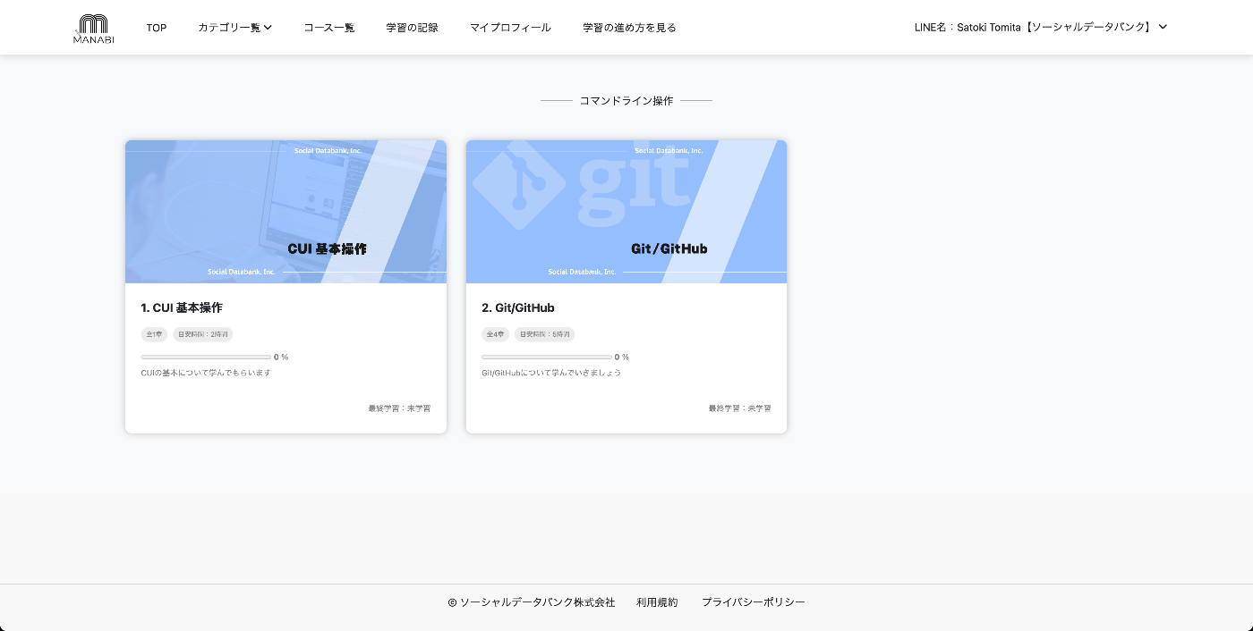
Task: Click the コマンドライン操作 section heading
Action: pyautogui.click(x=626, y=101)
